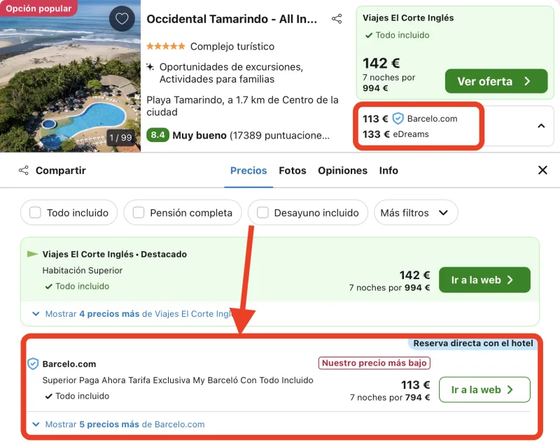Click the Compartir share icon
Viewport: 560px width, 442px height.
(24, 171)
